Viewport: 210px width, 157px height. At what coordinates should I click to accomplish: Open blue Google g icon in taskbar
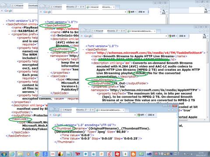[x=45, y=154]
